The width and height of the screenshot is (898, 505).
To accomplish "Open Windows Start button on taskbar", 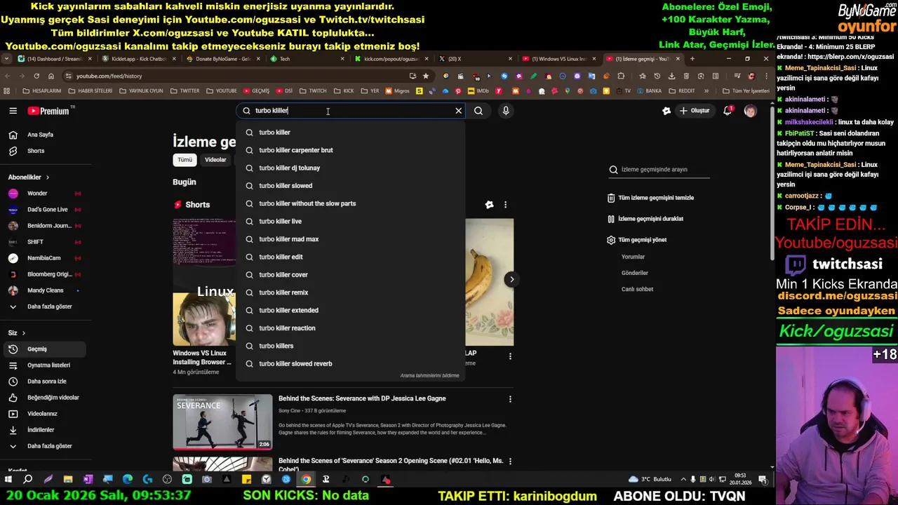I will click(x=8, y=480).
